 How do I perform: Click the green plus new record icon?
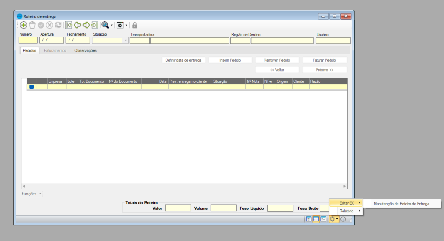(x=23, y=25)
